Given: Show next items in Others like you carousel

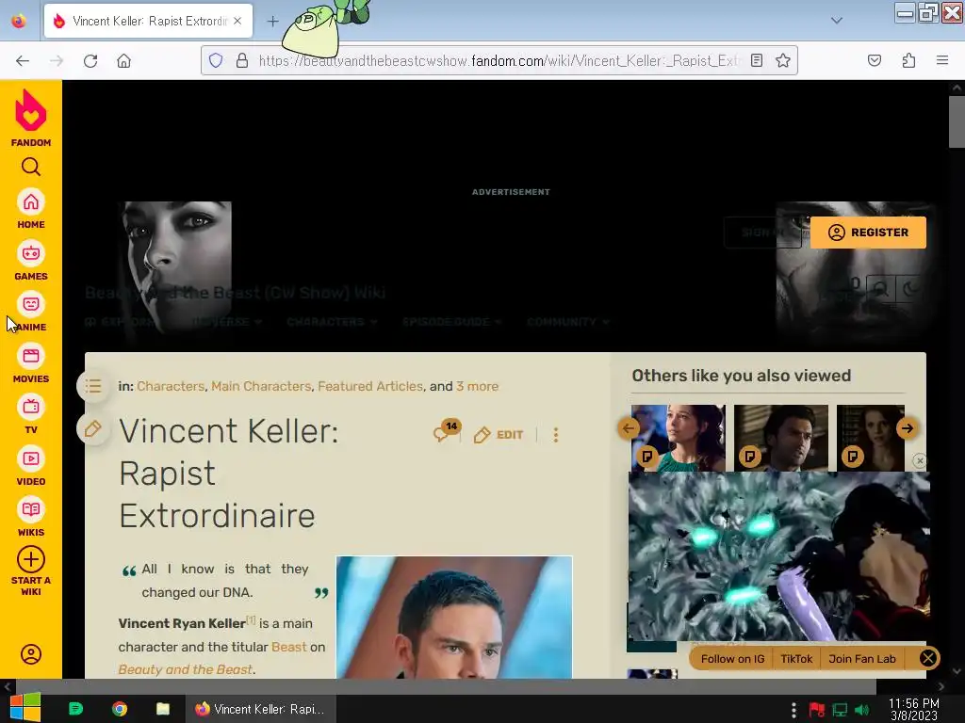Looking at the screenshot, I should point(908,428).
